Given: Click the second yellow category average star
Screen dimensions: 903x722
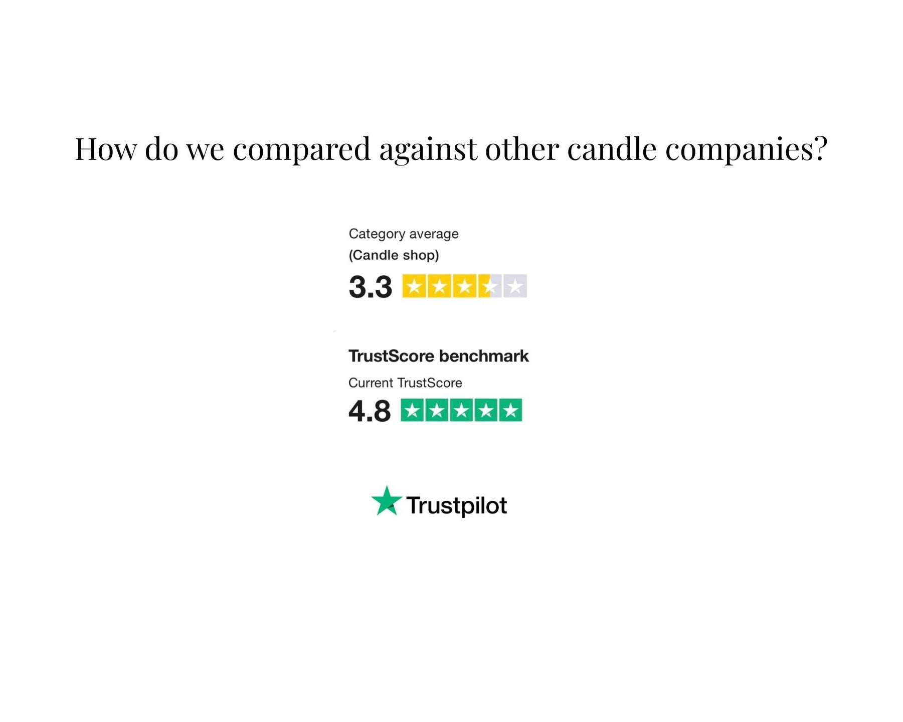Looking at the screenshot, I should click(439, 286).
